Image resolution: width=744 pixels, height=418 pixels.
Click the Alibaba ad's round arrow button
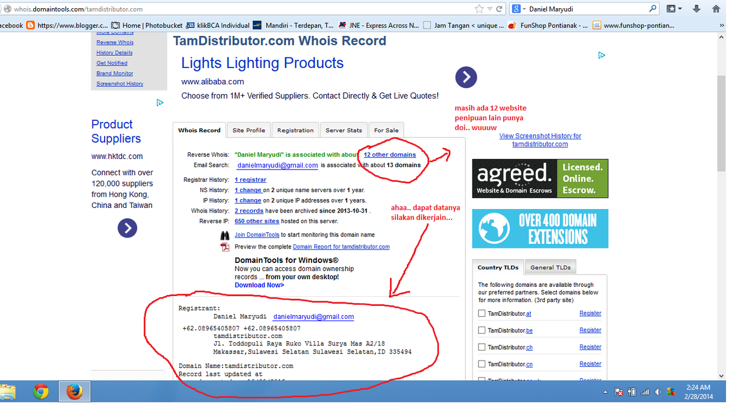pyautogui.click(x=466, y=77)
